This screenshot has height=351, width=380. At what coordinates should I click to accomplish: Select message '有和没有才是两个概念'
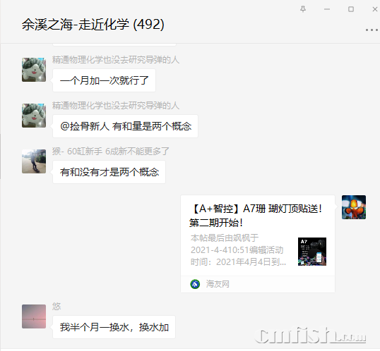point(109,172)
